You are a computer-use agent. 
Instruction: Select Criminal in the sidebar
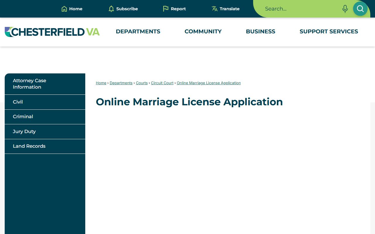(45, 117)
